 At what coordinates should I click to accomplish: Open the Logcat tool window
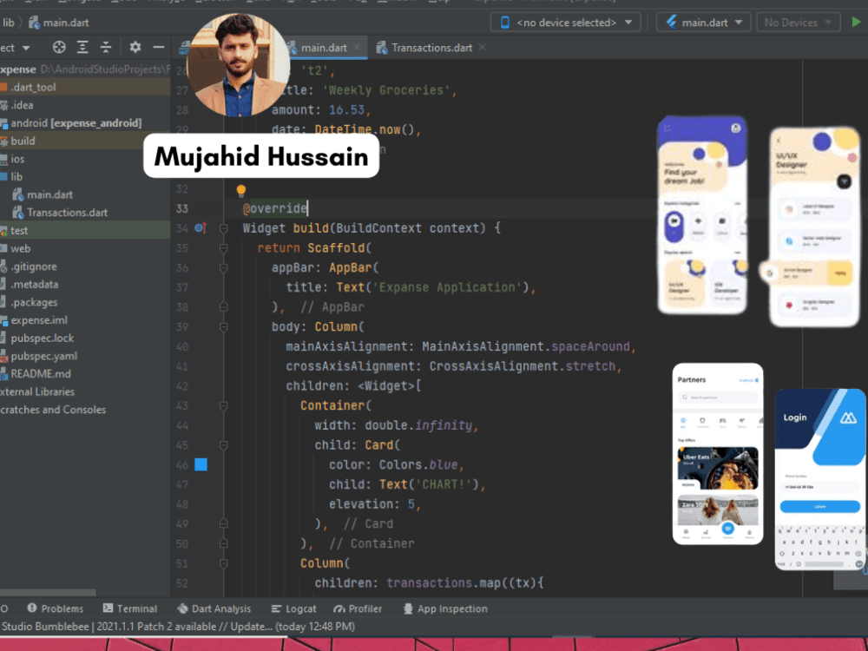click(x=293, y=608)
